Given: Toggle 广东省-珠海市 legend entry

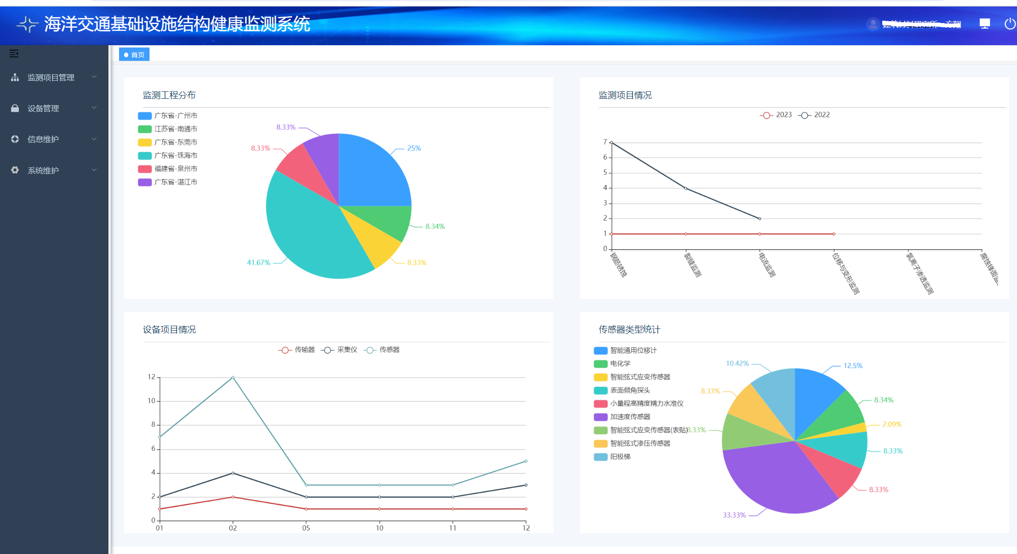Looking at the screenshot, I should (168, 156).
